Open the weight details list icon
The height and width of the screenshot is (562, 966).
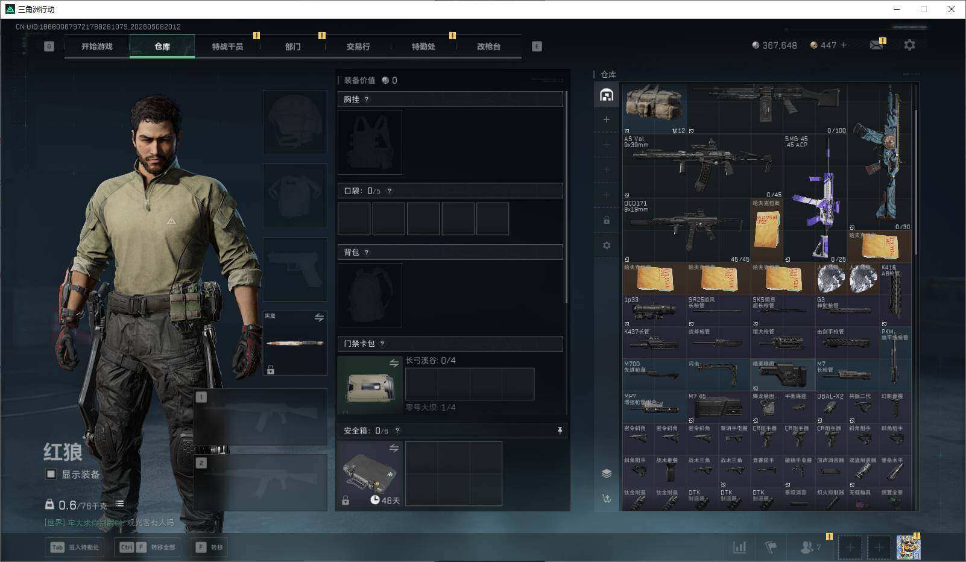pos(119,504)
